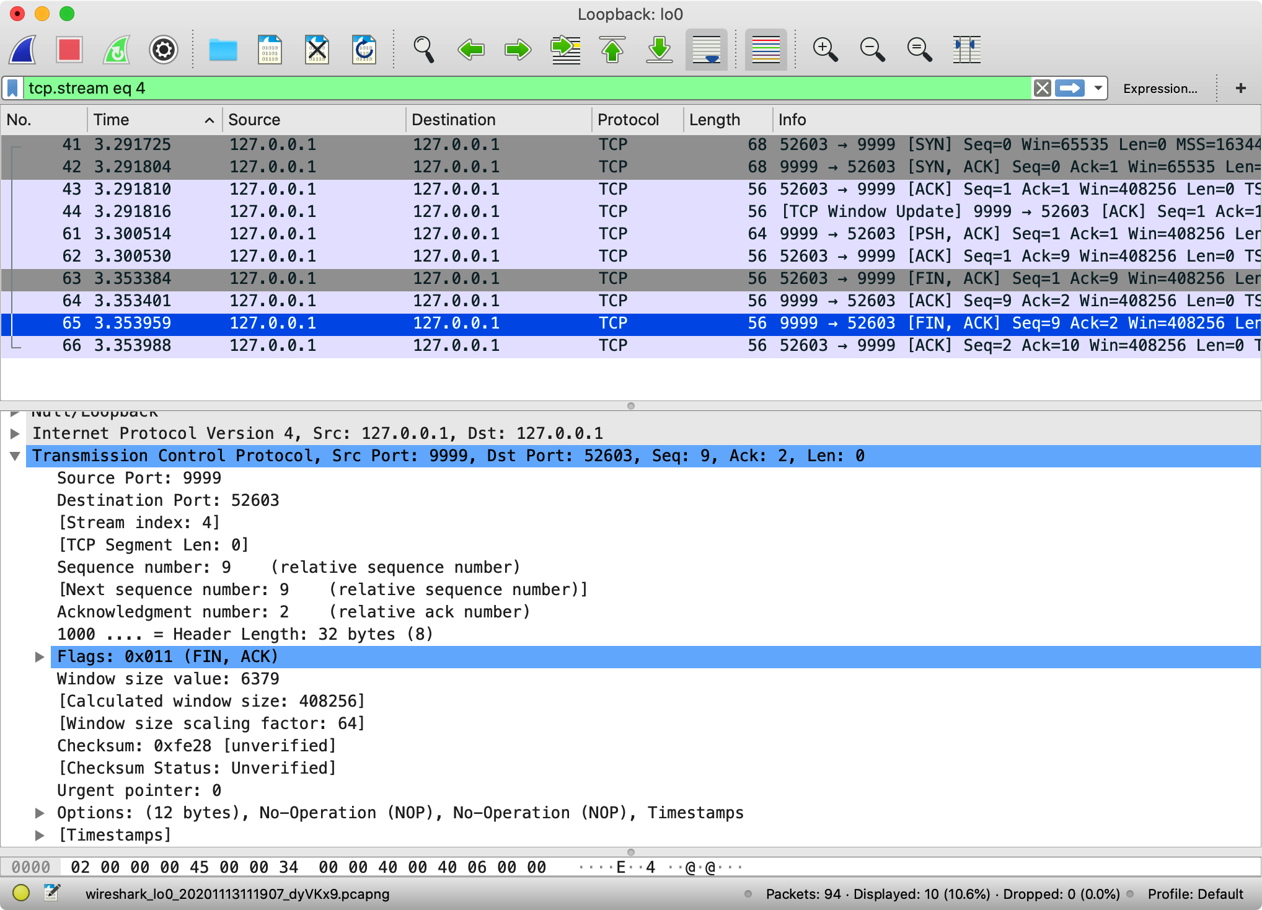Clear the display filter with X button
This screenshot has width=1262, height=910.
(x=1043, y=88)
